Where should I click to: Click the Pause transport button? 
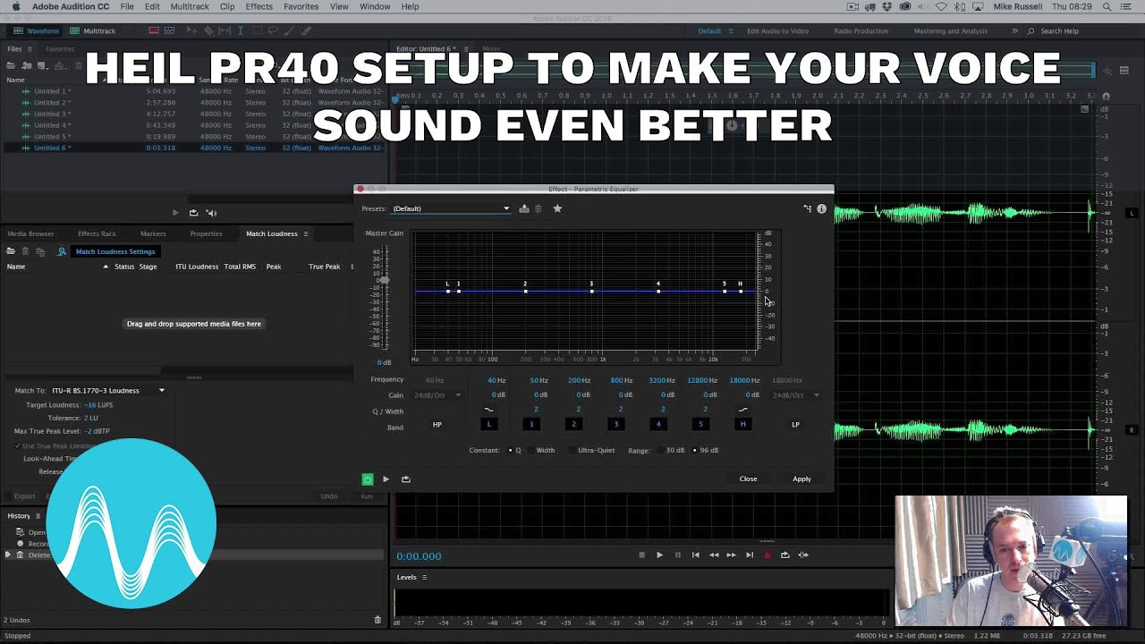point(677,555)
